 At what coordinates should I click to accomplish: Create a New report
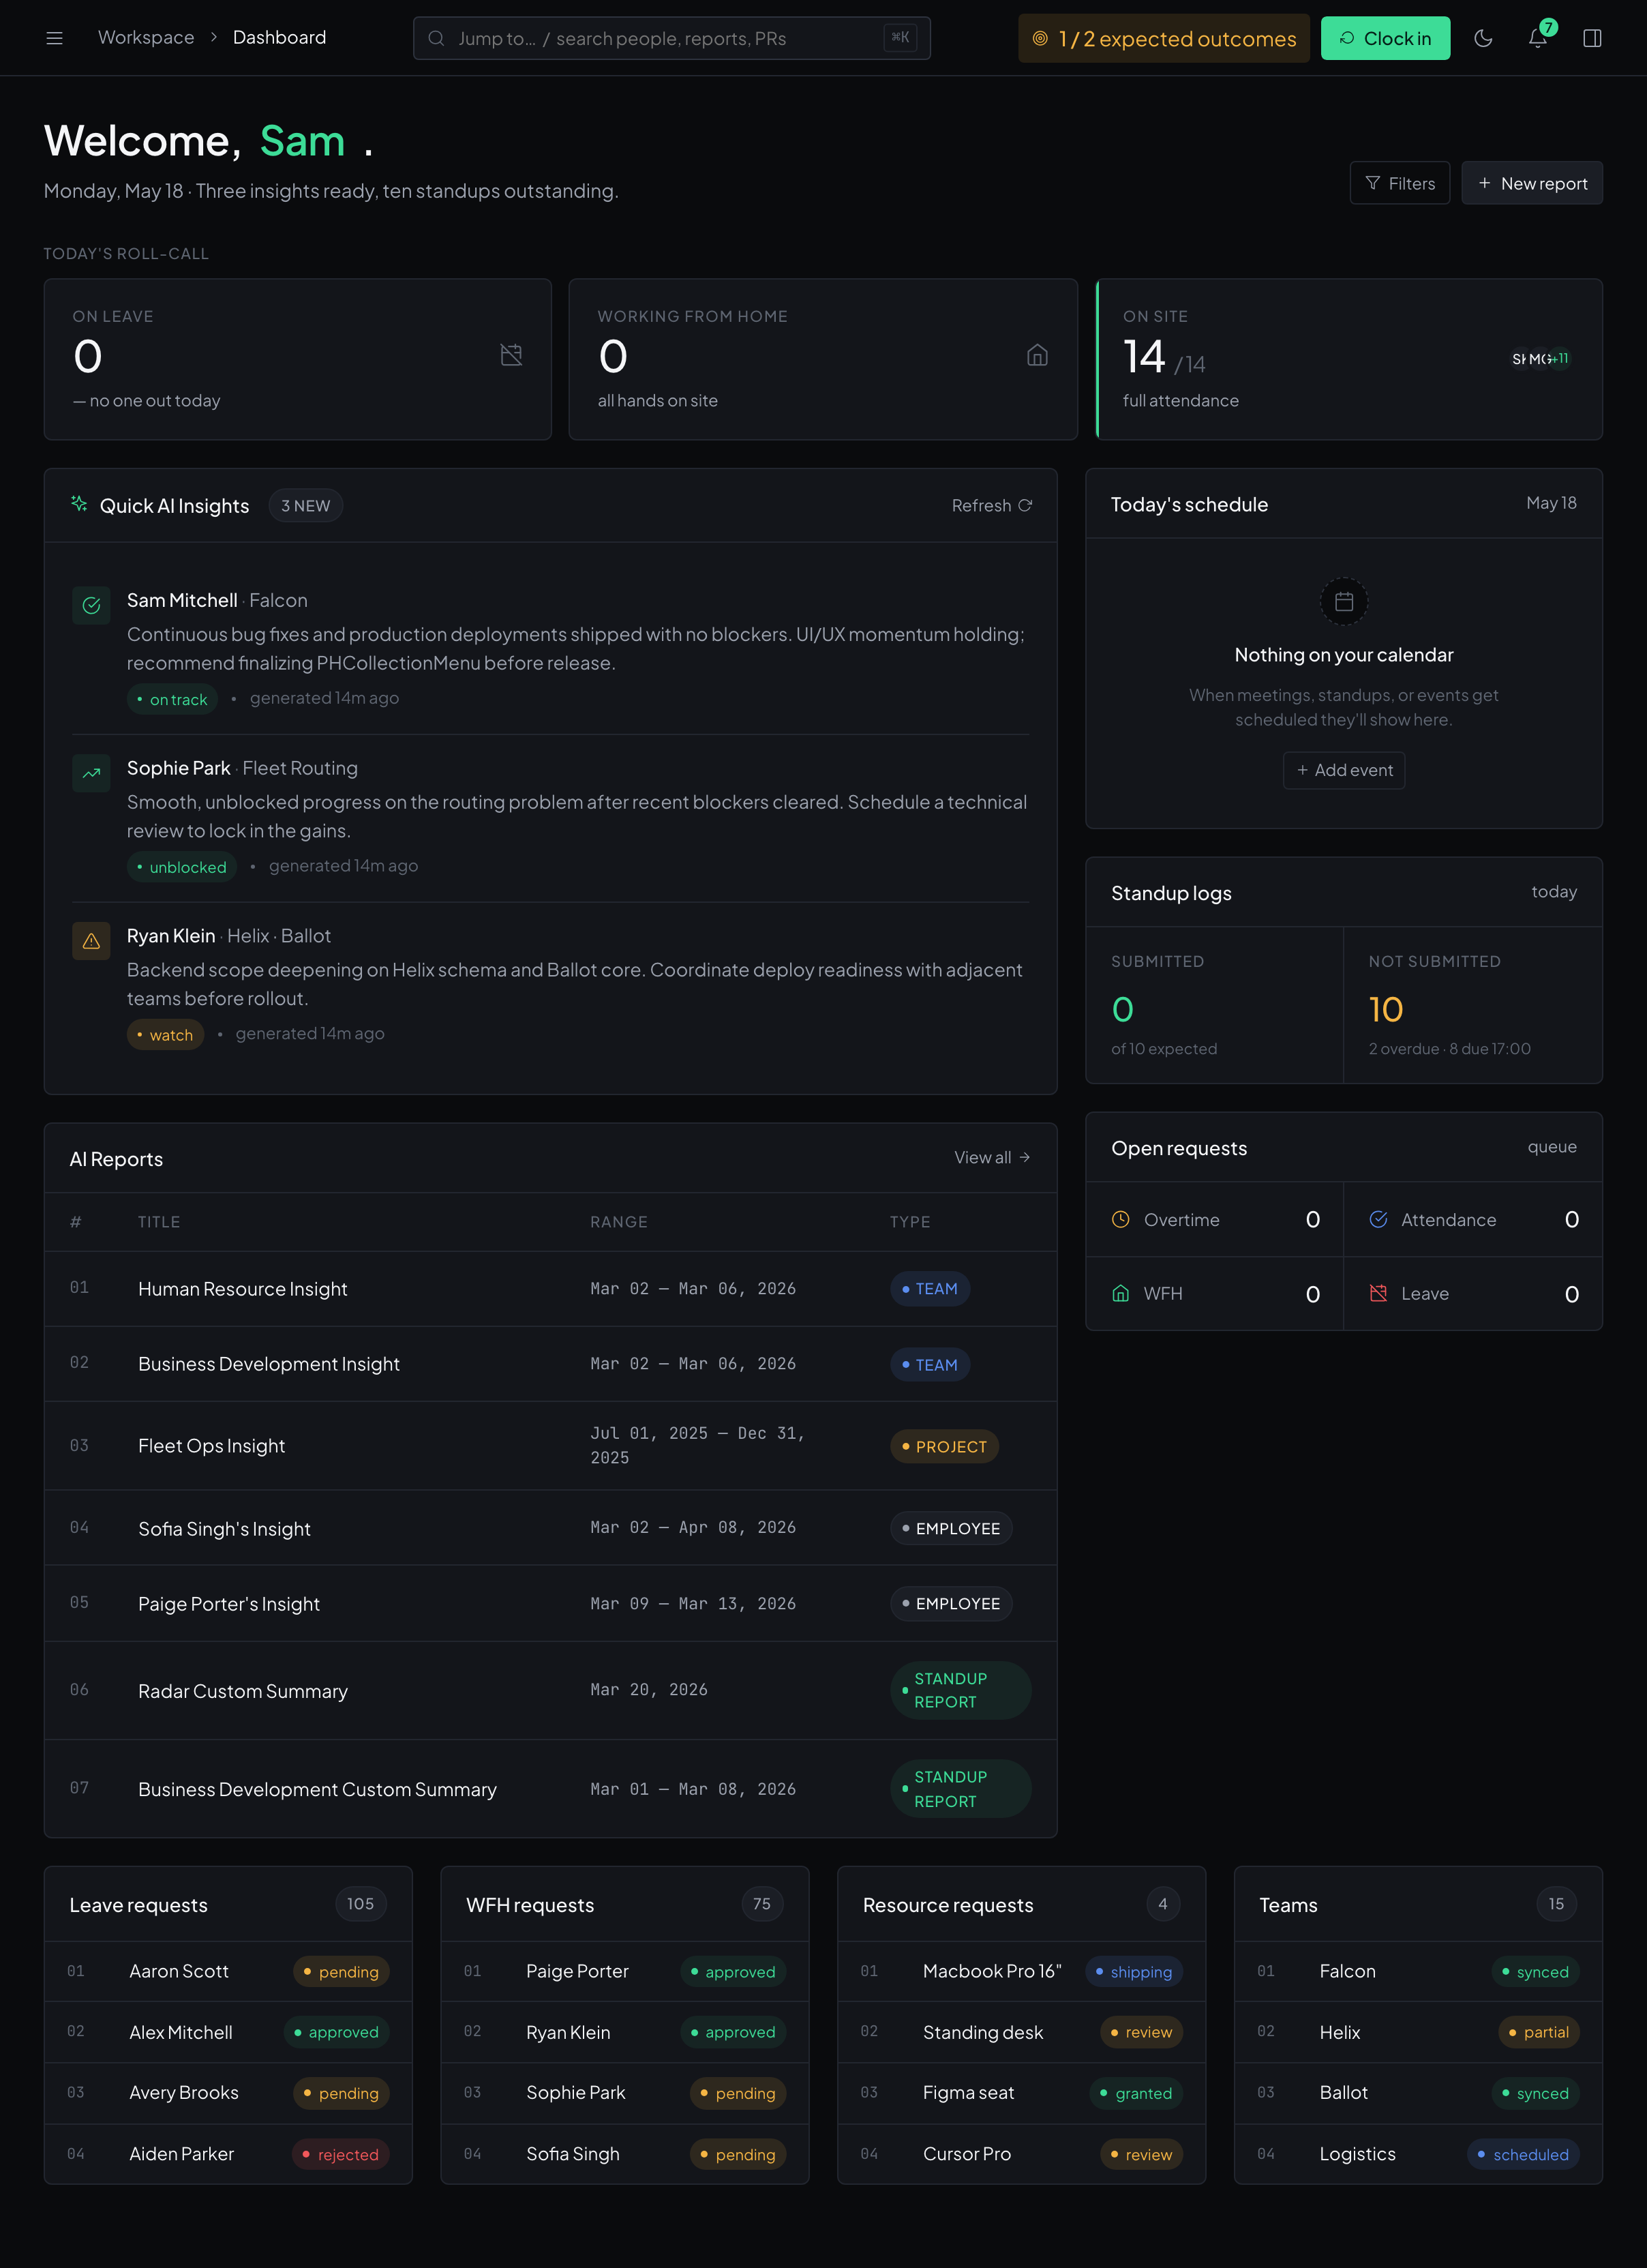[x=1531, y=183]
